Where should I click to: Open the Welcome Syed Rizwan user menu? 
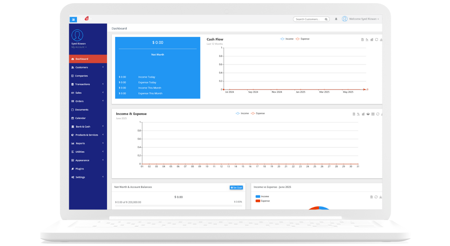tap(360, 19)
